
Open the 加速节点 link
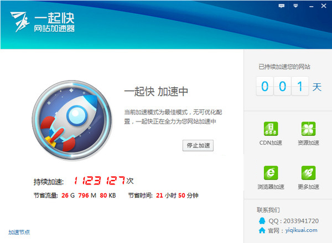pyautogui.click(x=19, y=232)
